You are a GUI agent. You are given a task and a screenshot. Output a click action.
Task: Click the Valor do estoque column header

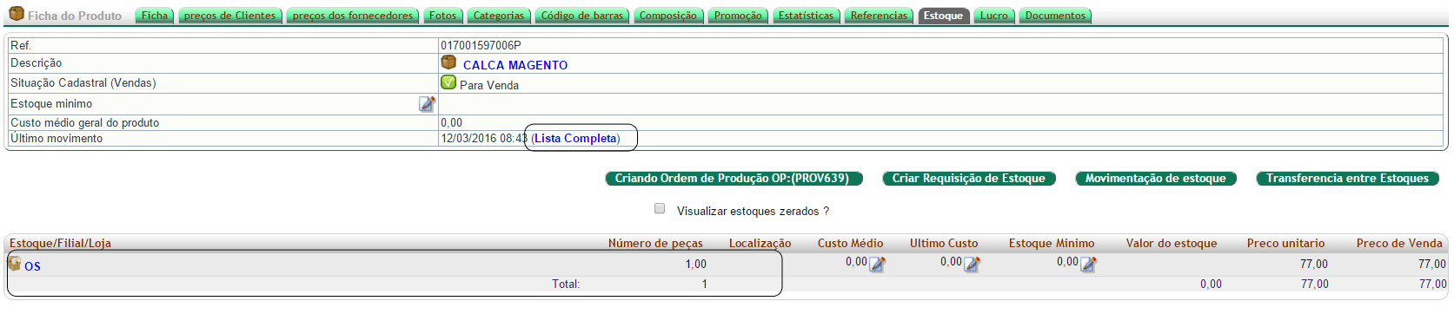coord(1172,243)
